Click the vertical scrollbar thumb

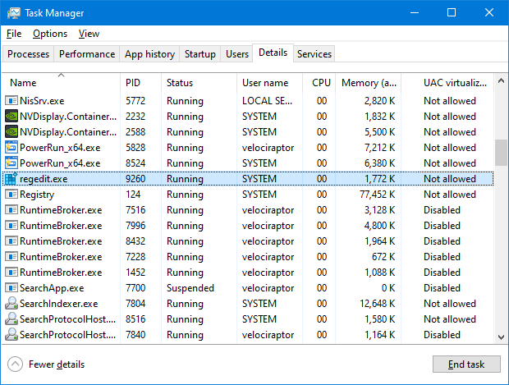point(500,152)
